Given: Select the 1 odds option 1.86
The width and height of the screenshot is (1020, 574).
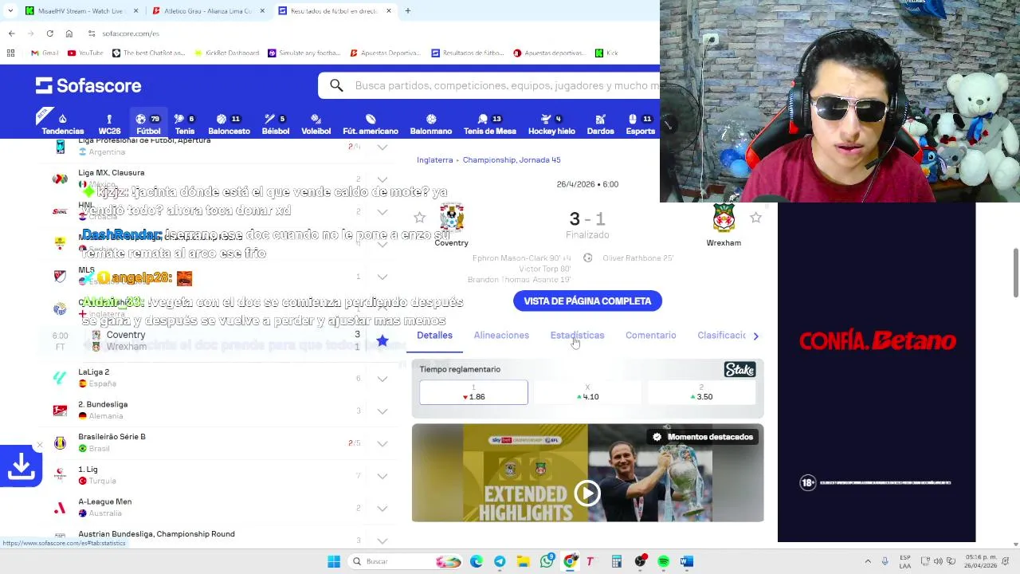Looking at the screenshot, I should (x=473, y=392).
